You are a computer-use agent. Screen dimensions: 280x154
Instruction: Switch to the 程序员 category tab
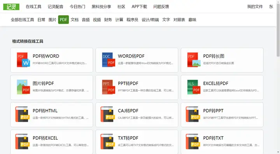(132, 20)
